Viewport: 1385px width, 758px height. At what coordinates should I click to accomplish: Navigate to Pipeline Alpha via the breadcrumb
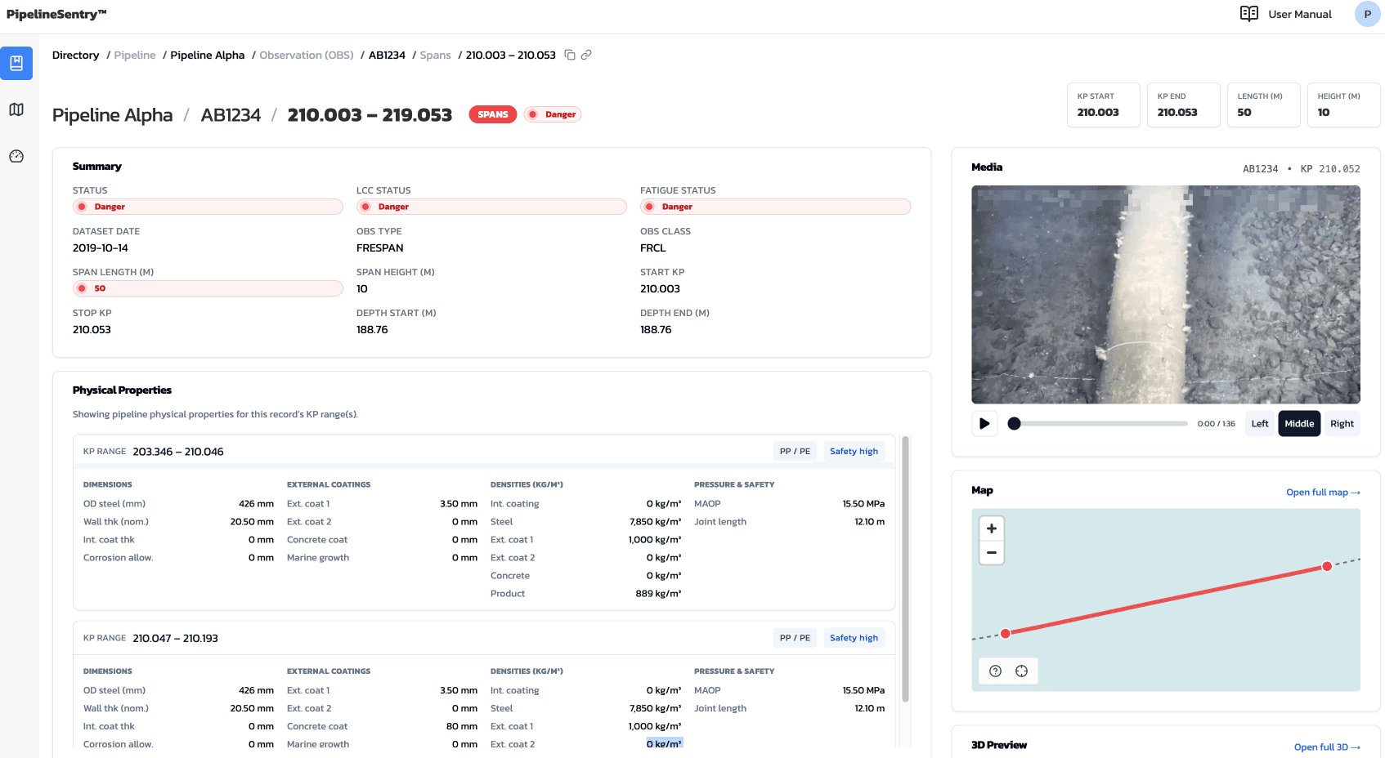207,55
